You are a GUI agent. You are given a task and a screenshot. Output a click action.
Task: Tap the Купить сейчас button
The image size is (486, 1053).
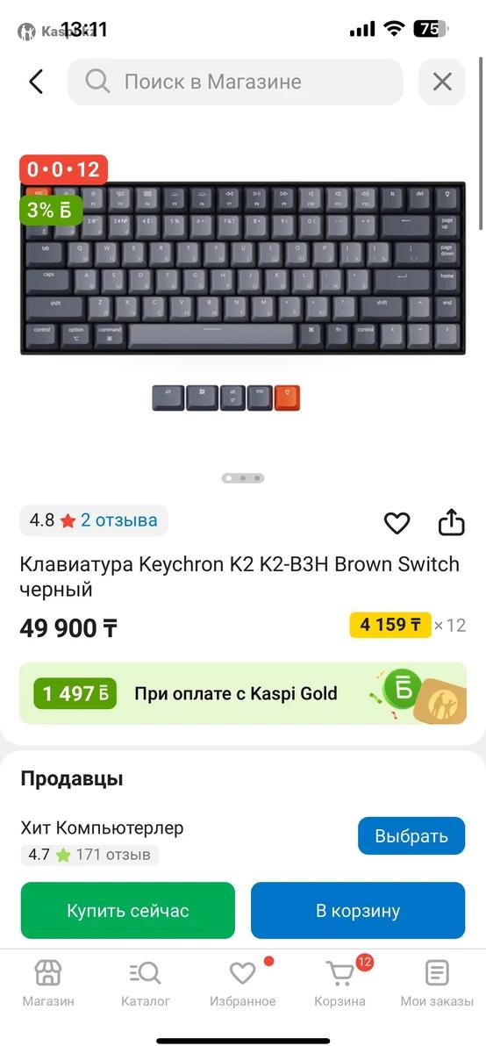tap(128, 911)
